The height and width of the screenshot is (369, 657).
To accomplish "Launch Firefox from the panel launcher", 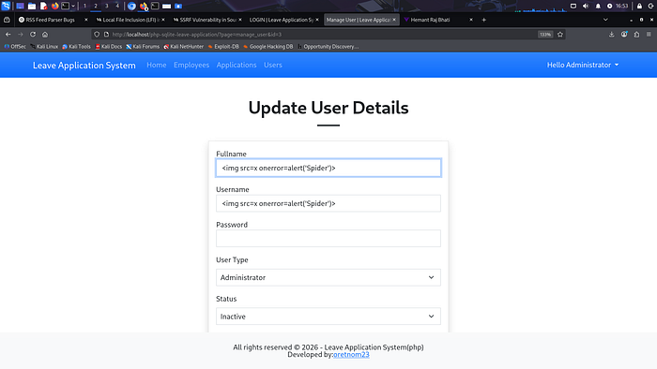I will (54, 6).
